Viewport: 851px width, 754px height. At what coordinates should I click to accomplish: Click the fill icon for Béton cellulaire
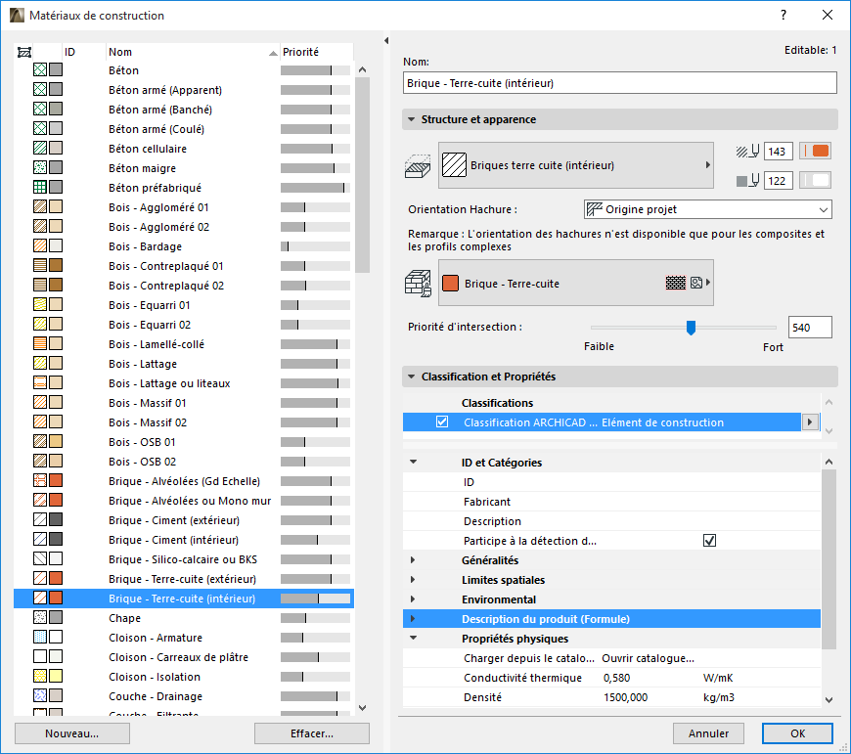tap(40, 148)
